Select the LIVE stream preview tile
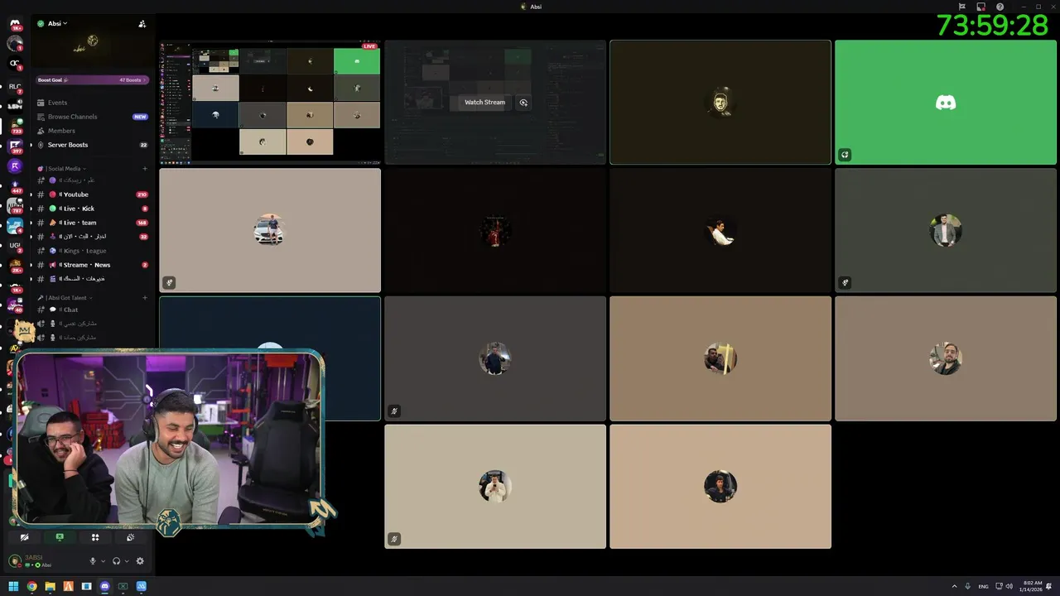Screen dimensions: 1060x596 coord(270,103)
